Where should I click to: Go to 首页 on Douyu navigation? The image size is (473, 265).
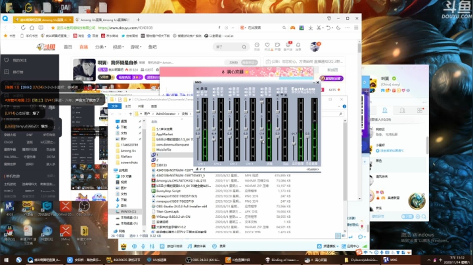click(x=68, y=47)
